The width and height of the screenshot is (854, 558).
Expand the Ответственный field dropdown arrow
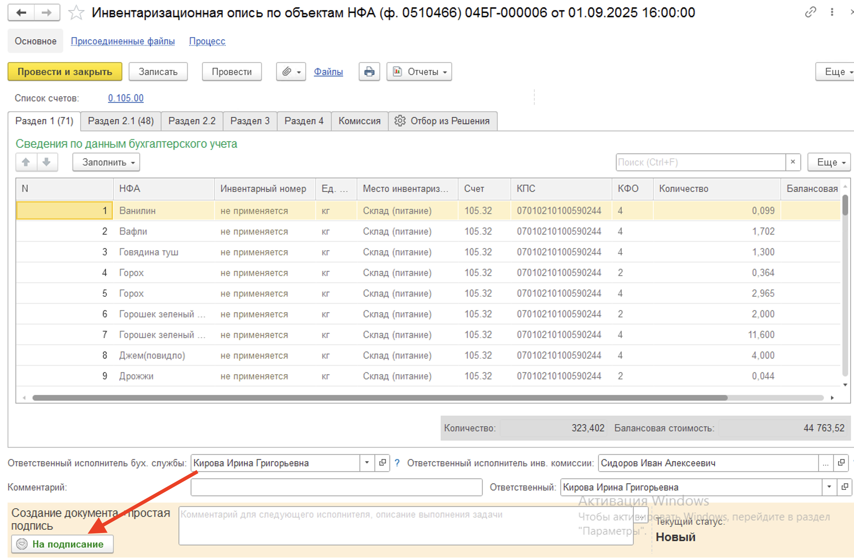pyautogui.click(x=829, y=487)
